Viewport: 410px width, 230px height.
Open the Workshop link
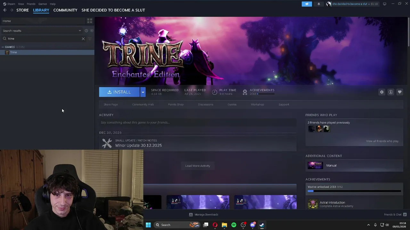pos(258,104)
